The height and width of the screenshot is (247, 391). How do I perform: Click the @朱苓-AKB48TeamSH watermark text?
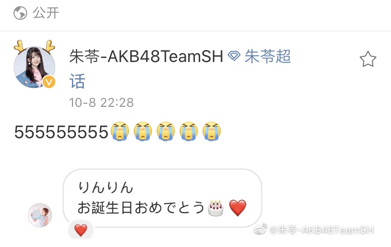point(322,230)
